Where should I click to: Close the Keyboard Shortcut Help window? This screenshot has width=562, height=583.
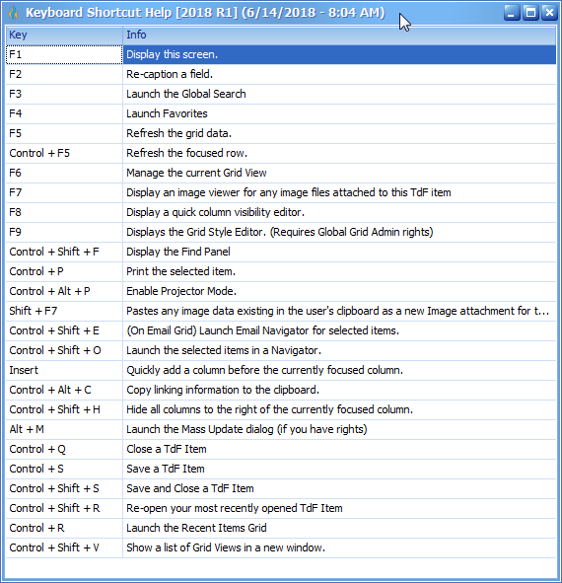[x=549, y=13]
